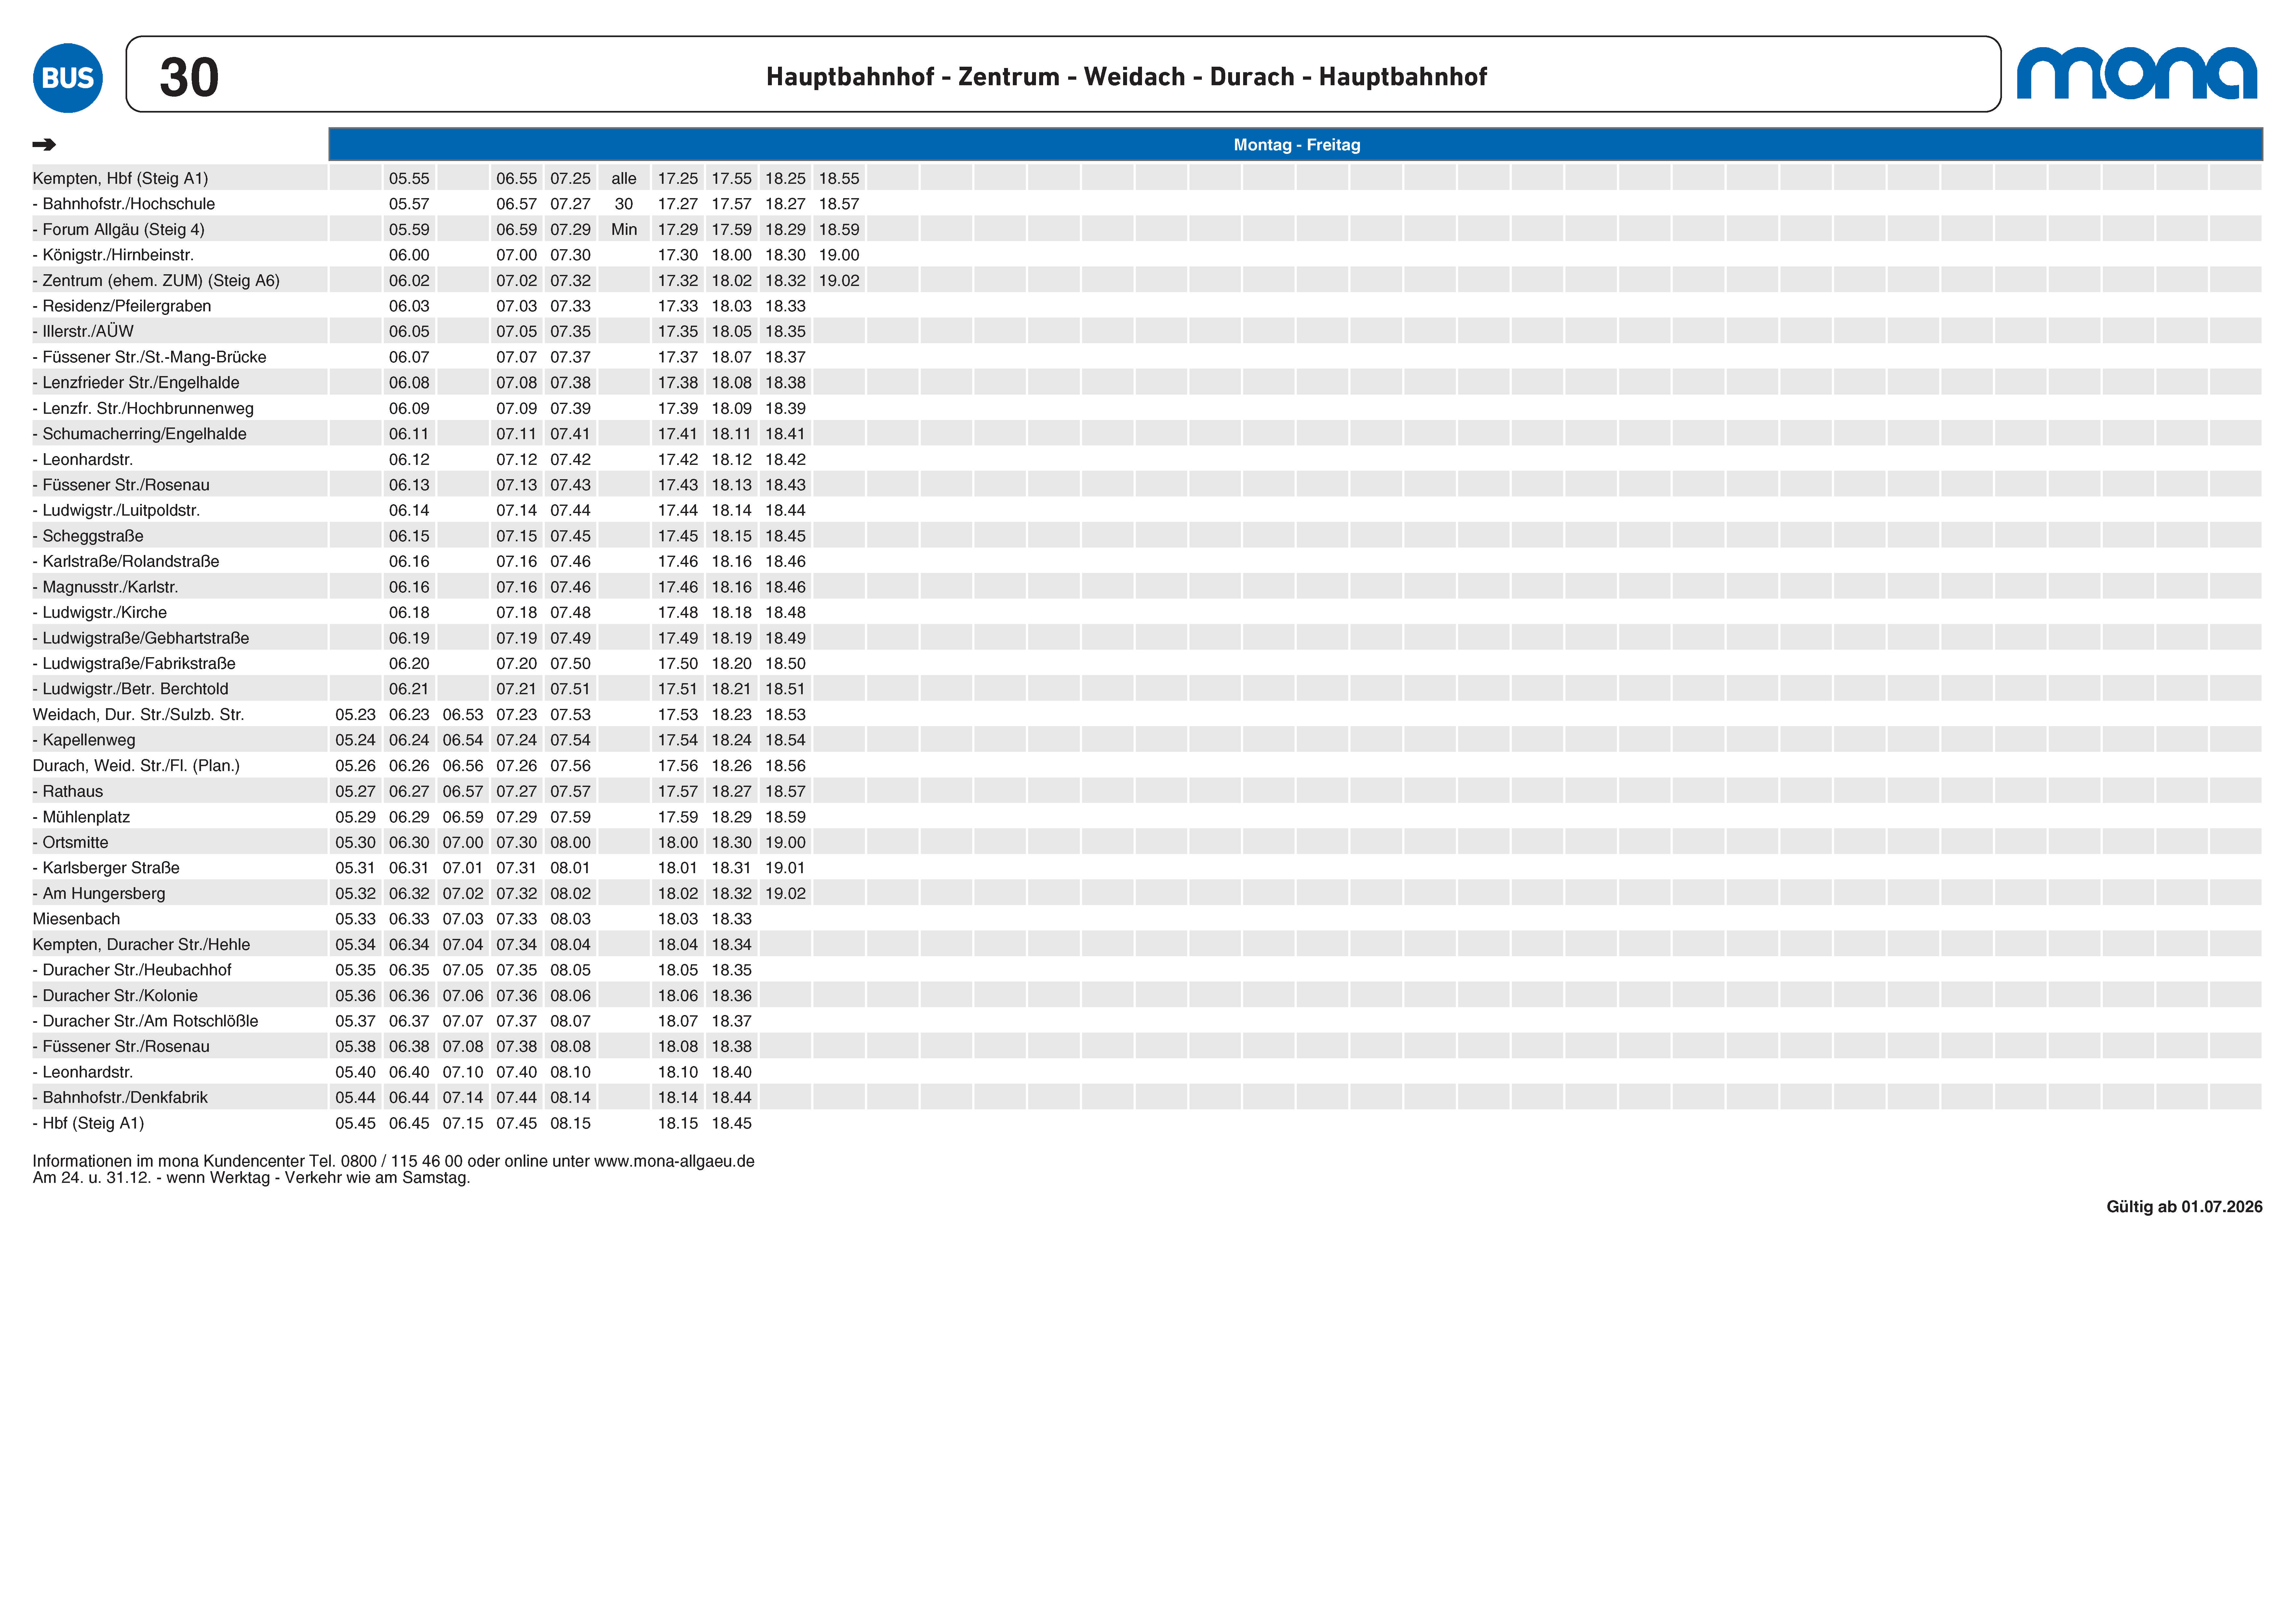Select the stop Duracher Str./Am Rotschlößle

click(x=145, y=1021)
